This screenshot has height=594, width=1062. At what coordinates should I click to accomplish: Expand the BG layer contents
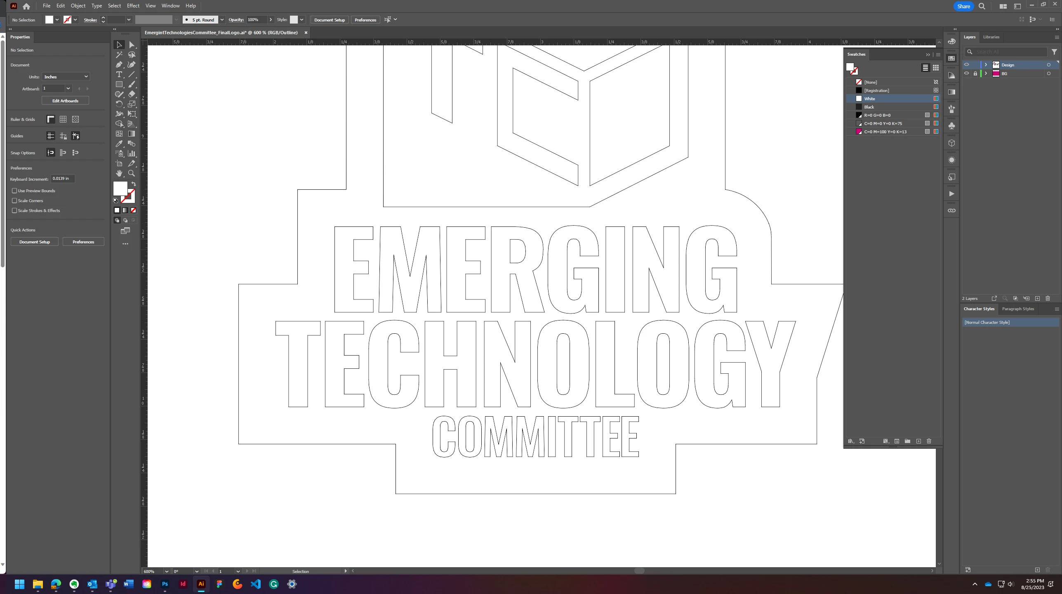pyautogui.click(x=986, y=73)
